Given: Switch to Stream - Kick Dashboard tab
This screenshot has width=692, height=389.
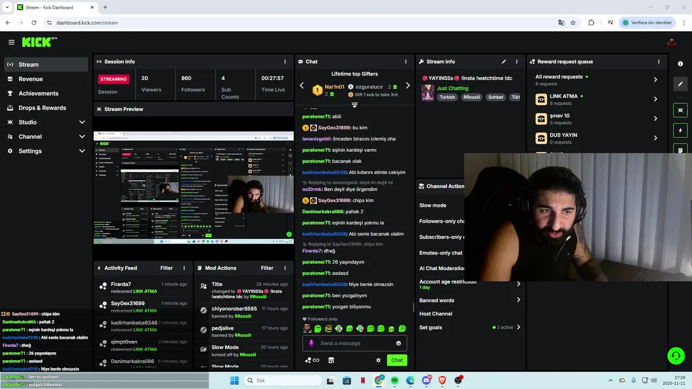Looking at the screenshot, I should coord(55,7).
